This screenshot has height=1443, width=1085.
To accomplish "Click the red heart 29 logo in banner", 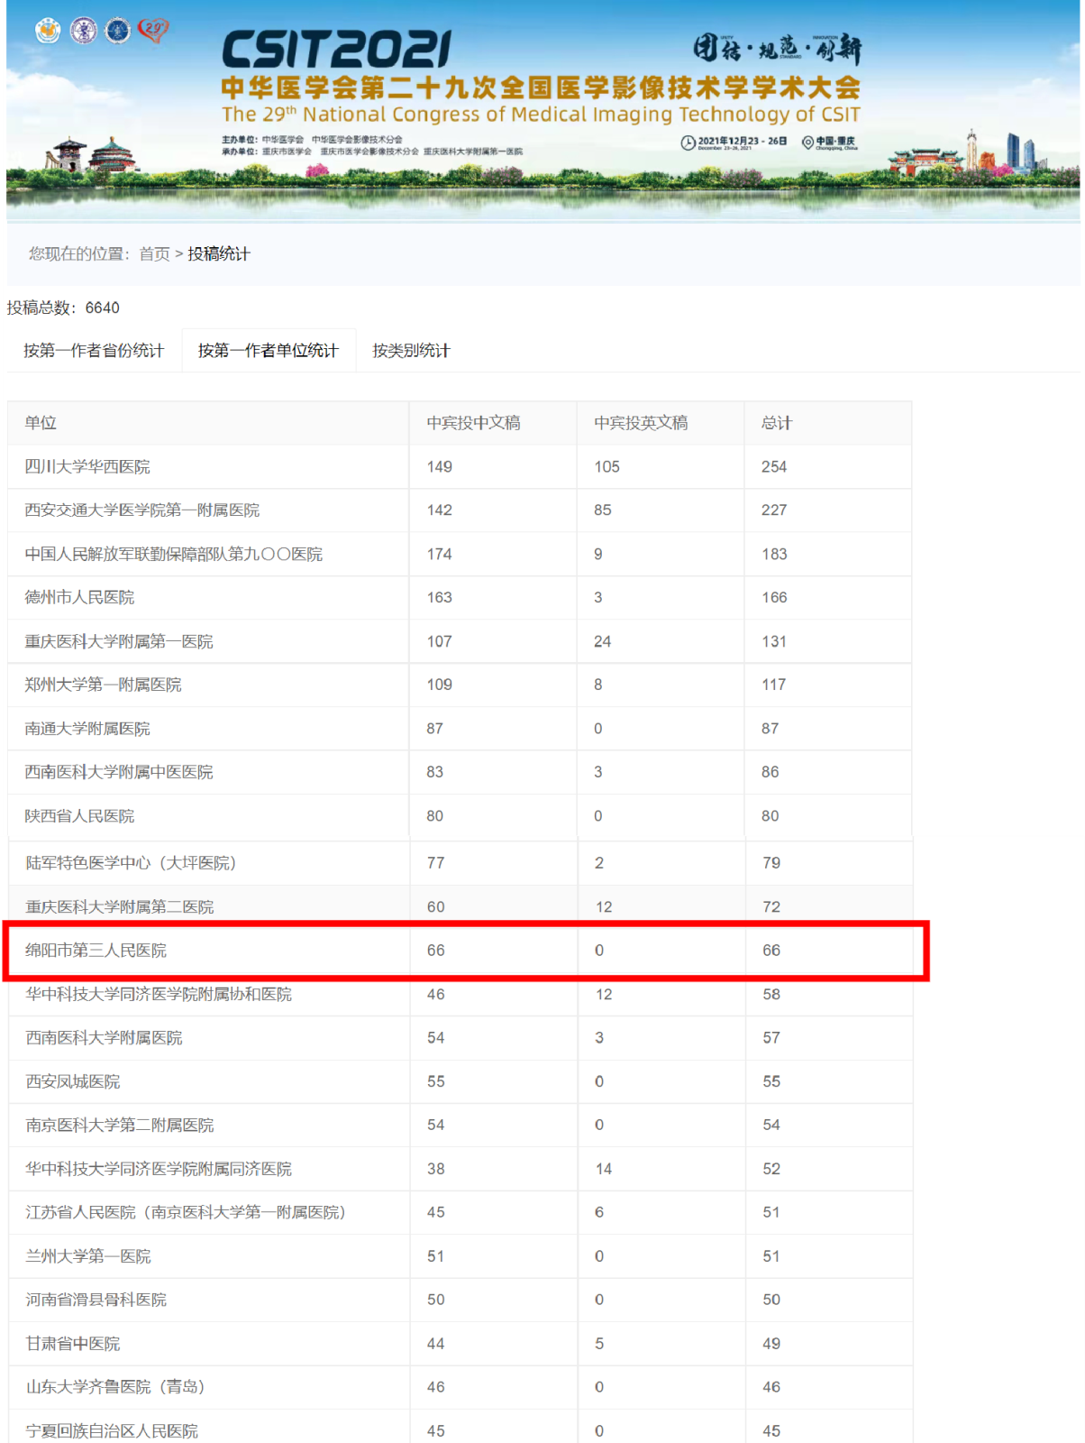I will pyautogui.click(x=152, y=32).
